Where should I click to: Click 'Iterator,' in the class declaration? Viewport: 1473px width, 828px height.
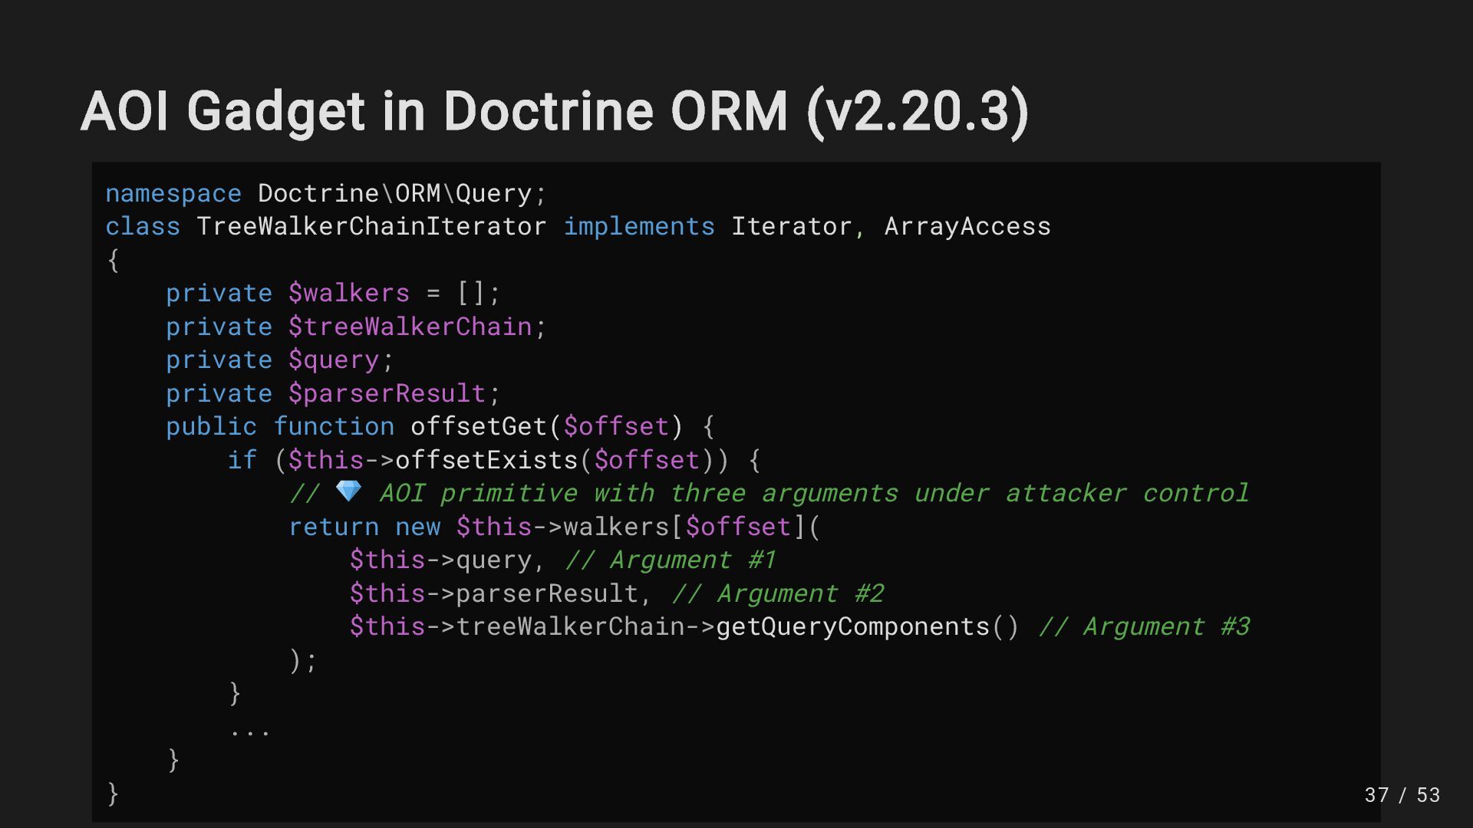click(799, 227)
